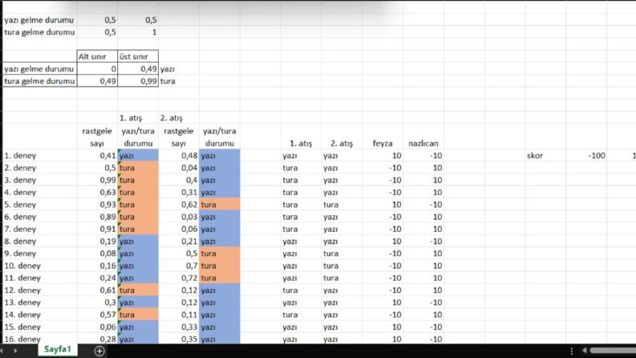Select the '9. deney' row label
This screenshot has height=358, width=636.
pyautogui.click(x=40, y=254)
